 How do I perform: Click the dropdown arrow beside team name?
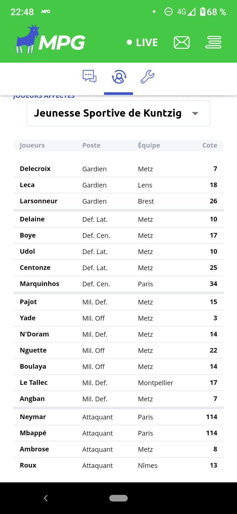pos(195,113)
